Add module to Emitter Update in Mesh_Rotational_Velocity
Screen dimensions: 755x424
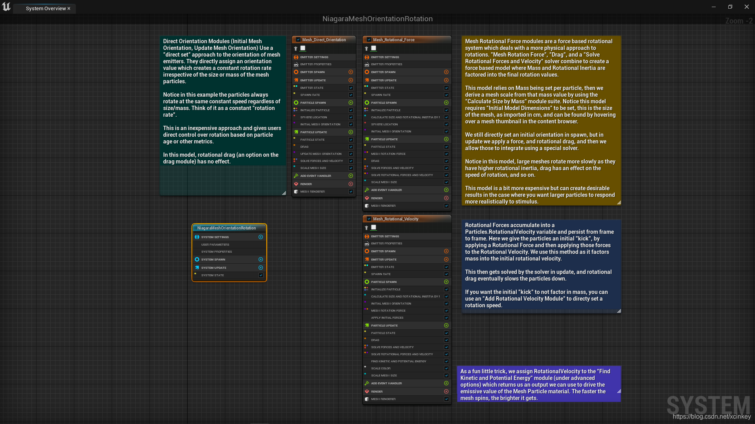coord(446,259)
